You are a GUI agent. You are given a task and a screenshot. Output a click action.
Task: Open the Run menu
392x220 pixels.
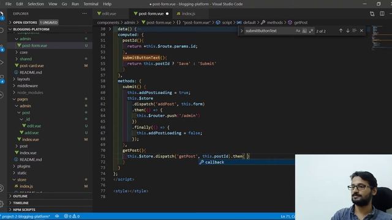(75, 4)
